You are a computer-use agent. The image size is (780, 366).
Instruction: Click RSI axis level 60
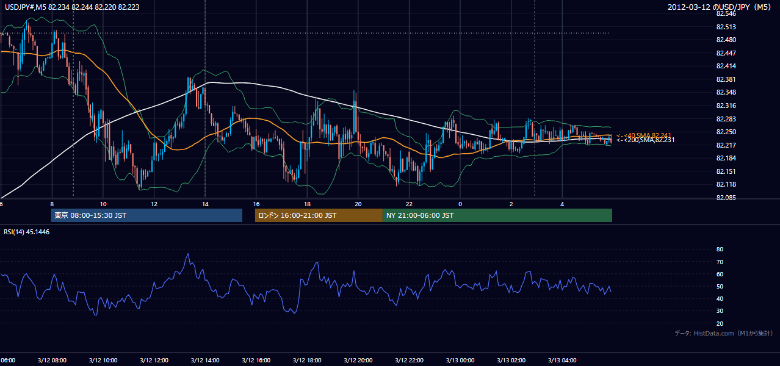(x=720, y=274)
